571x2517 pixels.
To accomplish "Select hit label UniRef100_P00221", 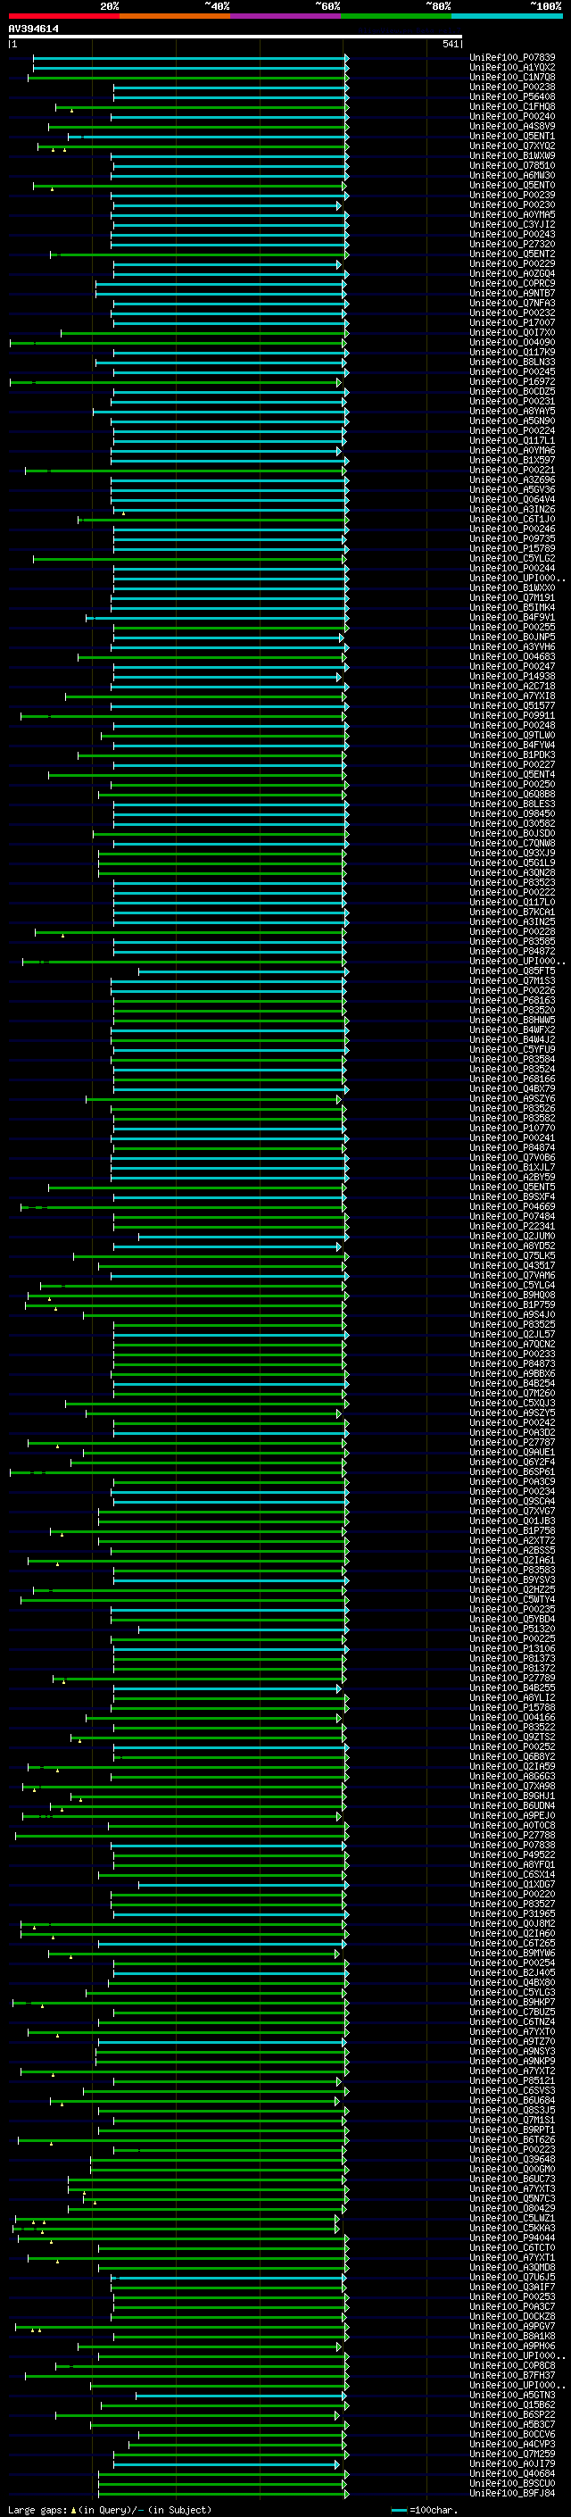I will pos(512,470).
